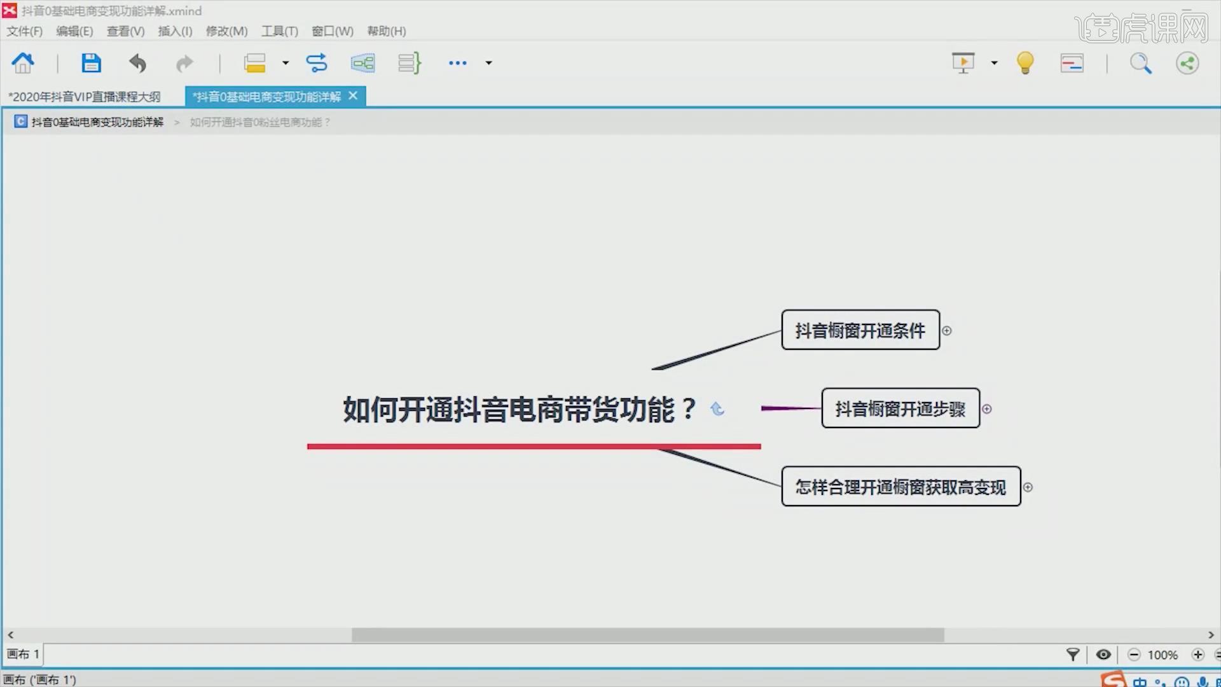
Task: Insert a new topic from toolbar
Action: click(255, 63)
